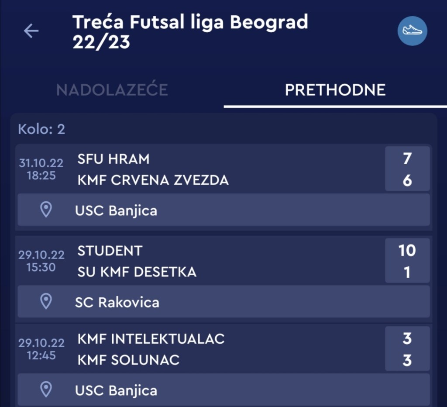View the 7–6 score box
This screenshot has height=407, width=447.
click(x=407, y=169)
